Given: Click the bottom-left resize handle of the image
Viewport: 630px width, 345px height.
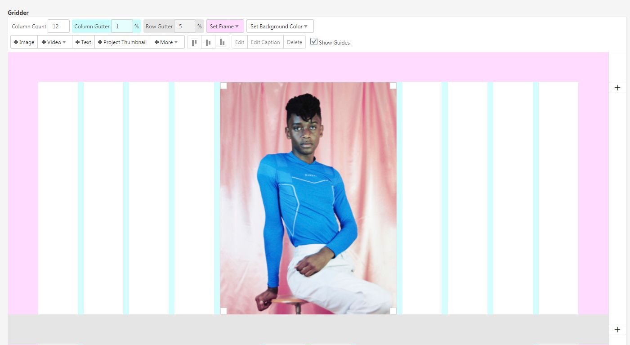Looking at the screenshot, I should [223, 311].
